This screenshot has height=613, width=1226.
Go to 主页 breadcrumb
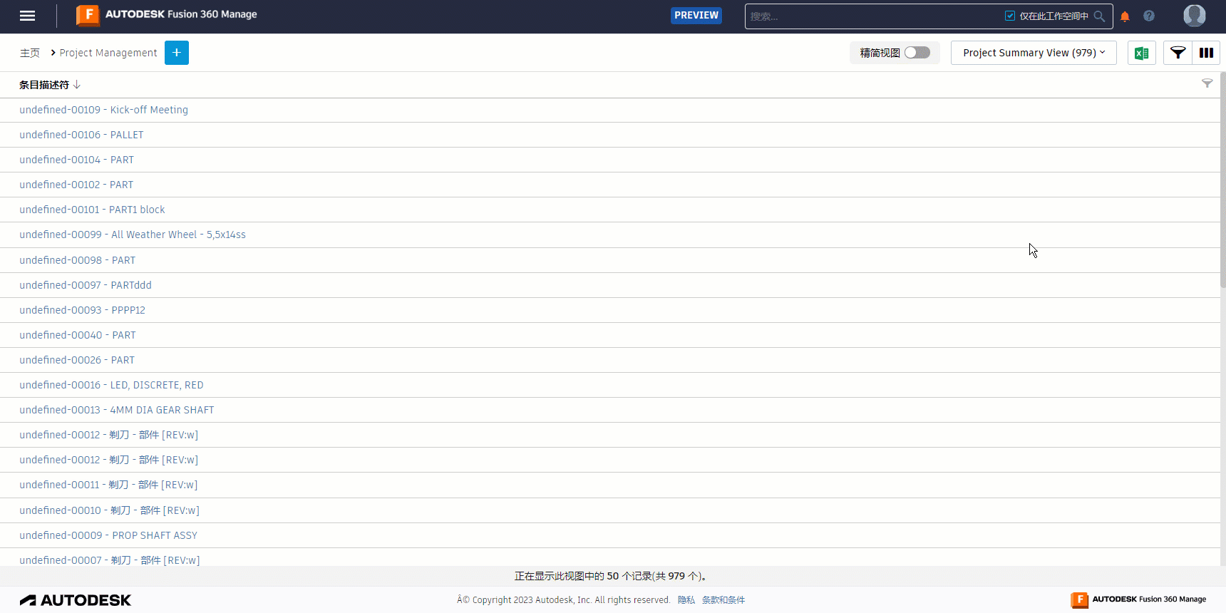[30, 53]
